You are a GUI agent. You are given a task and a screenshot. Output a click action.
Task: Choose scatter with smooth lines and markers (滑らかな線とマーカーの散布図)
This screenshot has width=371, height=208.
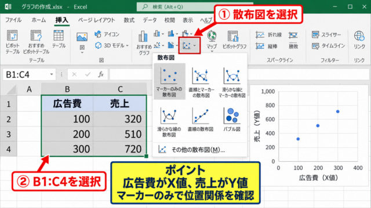click(x=232, y=83)
